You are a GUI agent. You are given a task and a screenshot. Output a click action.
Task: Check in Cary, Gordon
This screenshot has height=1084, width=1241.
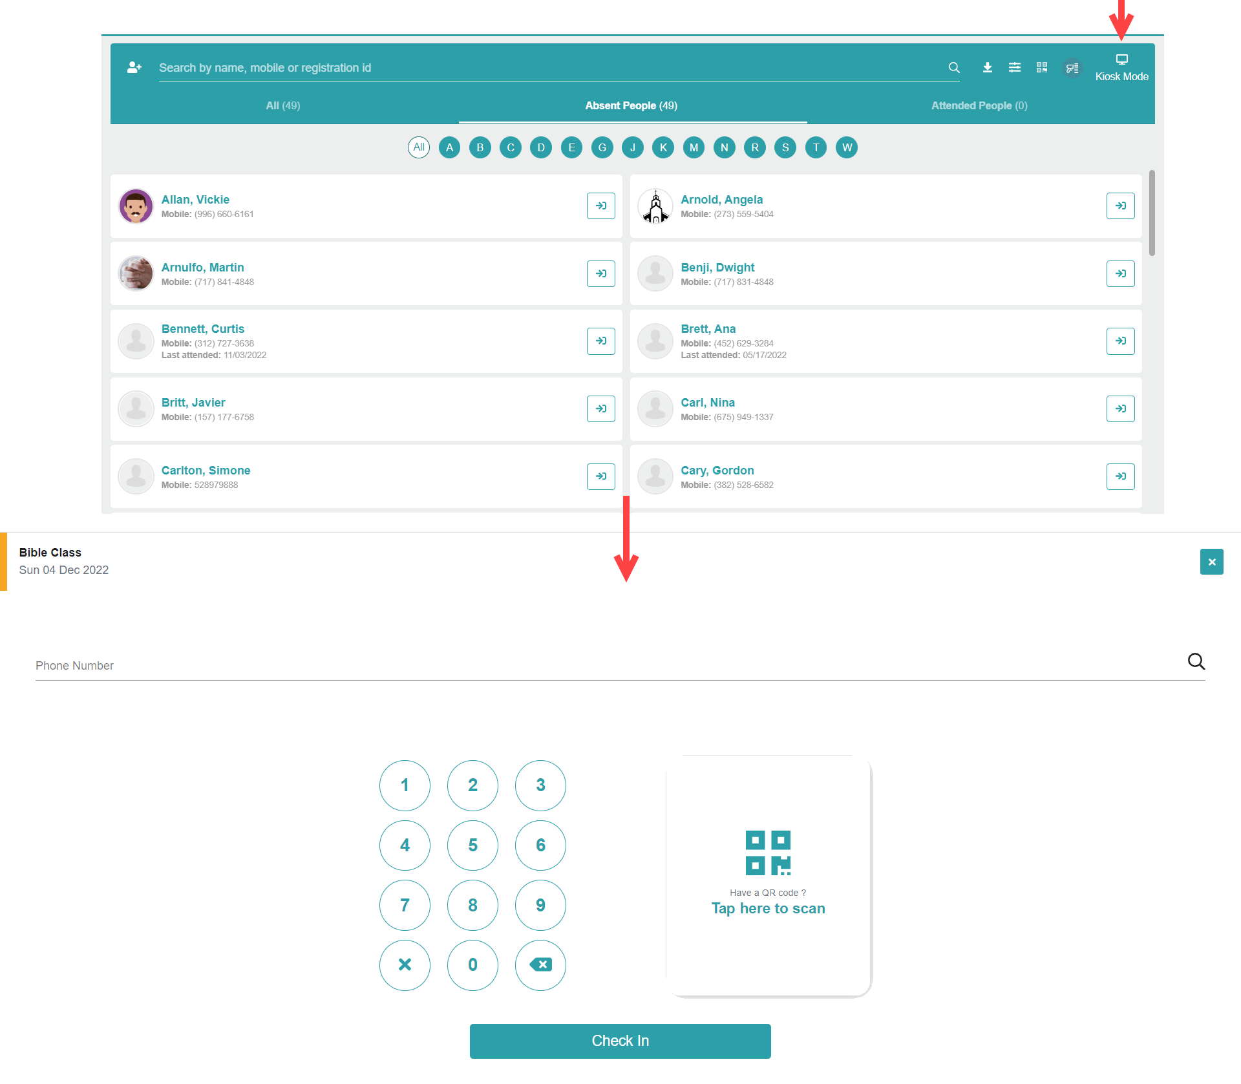click(1121, 476)
